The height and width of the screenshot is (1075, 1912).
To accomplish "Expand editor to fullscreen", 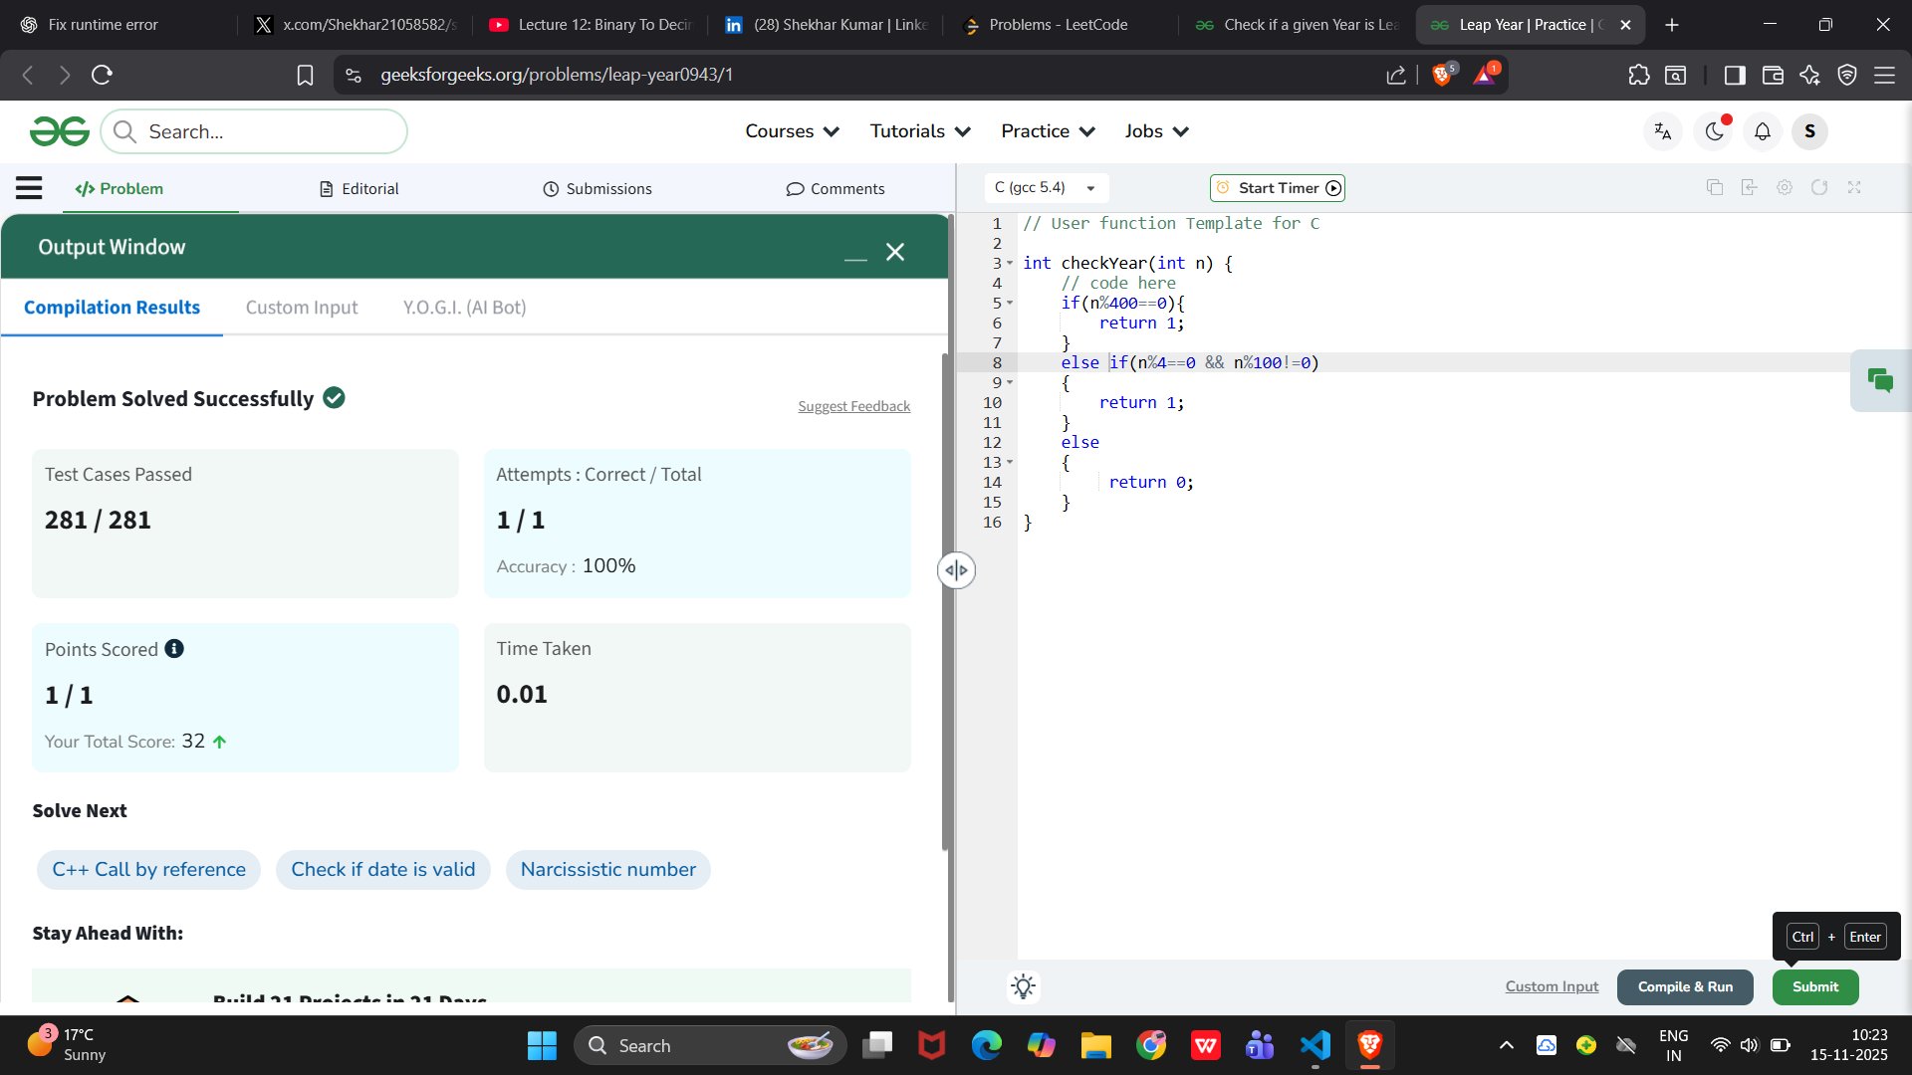I will pos(1854,187).
